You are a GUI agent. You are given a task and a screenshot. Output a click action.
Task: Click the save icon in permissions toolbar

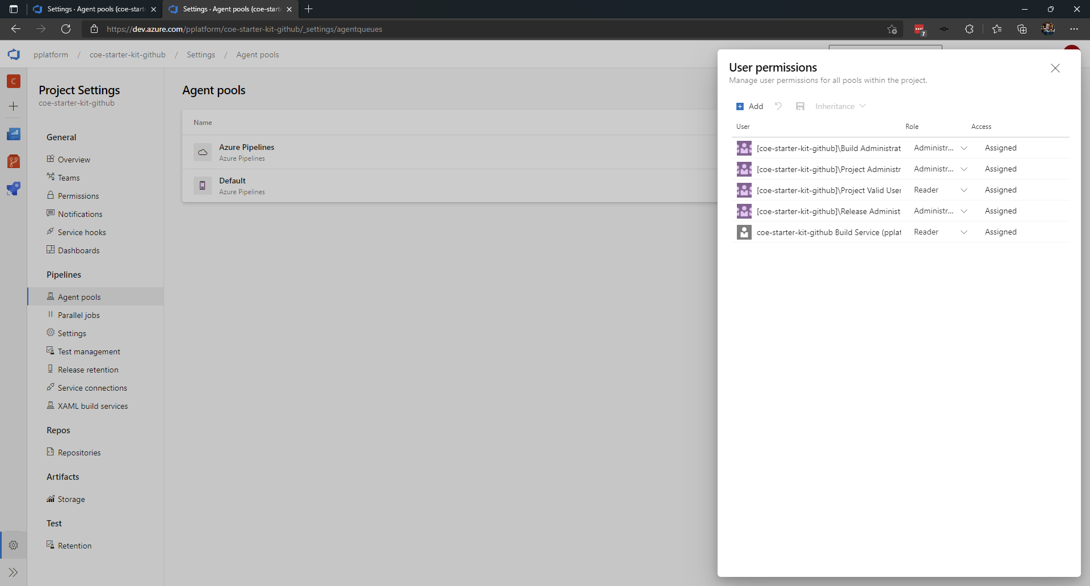tap(800, 106)
